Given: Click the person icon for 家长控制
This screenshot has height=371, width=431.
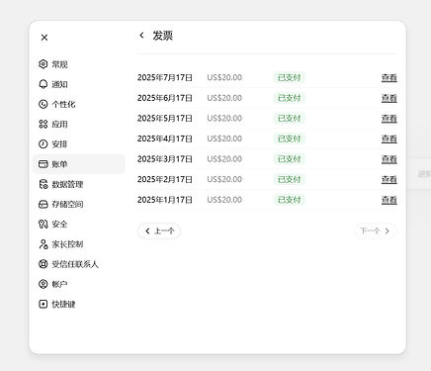Looking at the screenshot, I should pos(43,244).
